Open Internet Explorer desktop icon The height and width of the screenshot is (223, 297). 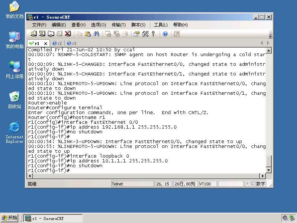coord(14,132)
